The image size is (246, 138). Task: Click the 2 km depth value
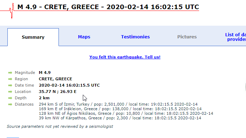[44, 98]
